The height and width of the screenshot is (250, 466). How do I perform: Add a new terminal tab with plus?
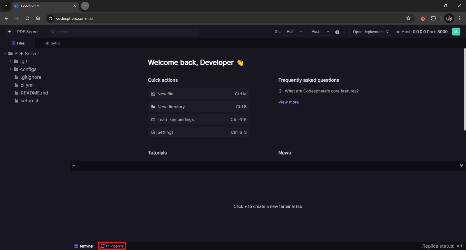pos(74,165)
